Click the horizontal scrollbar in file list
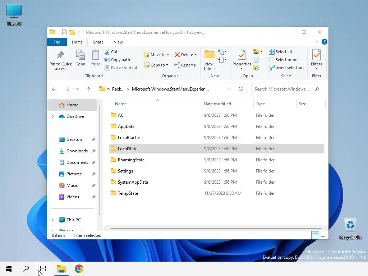 216,228
